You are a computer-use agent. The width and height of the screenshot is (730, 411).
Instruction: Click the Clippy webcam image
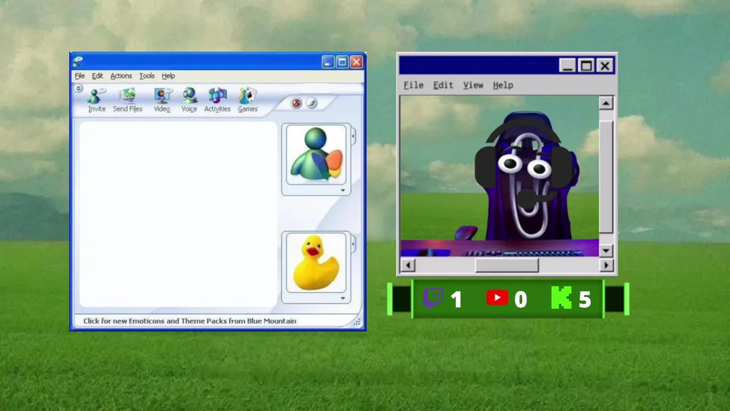(499, 176)
